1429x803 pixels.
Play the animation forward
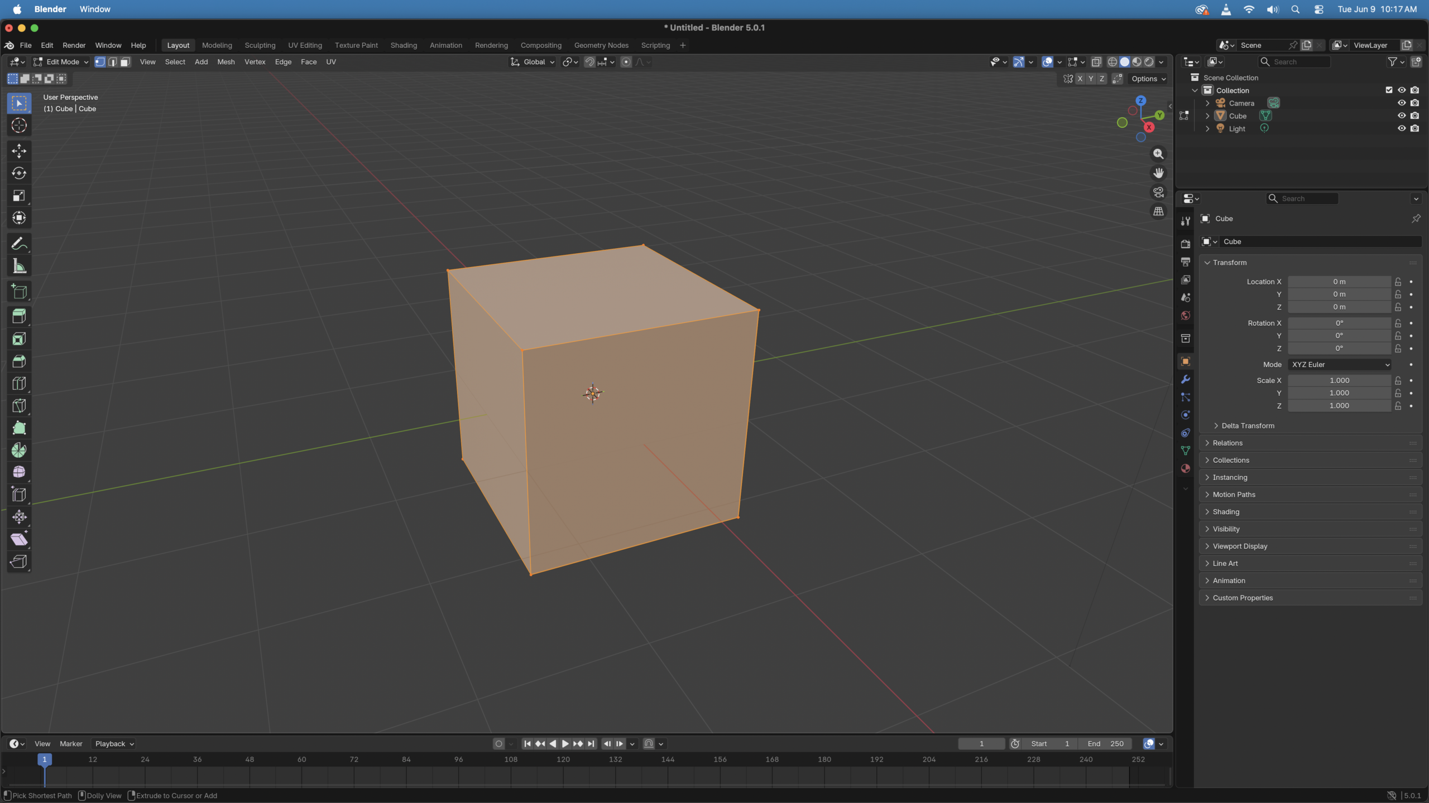coord(565,744)
